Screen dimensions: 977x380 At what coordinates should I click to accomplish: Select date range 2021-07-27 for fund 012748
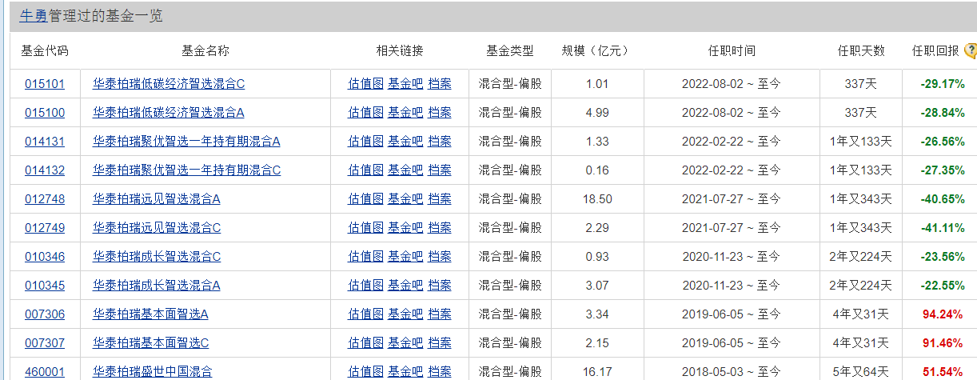[731, 198]
